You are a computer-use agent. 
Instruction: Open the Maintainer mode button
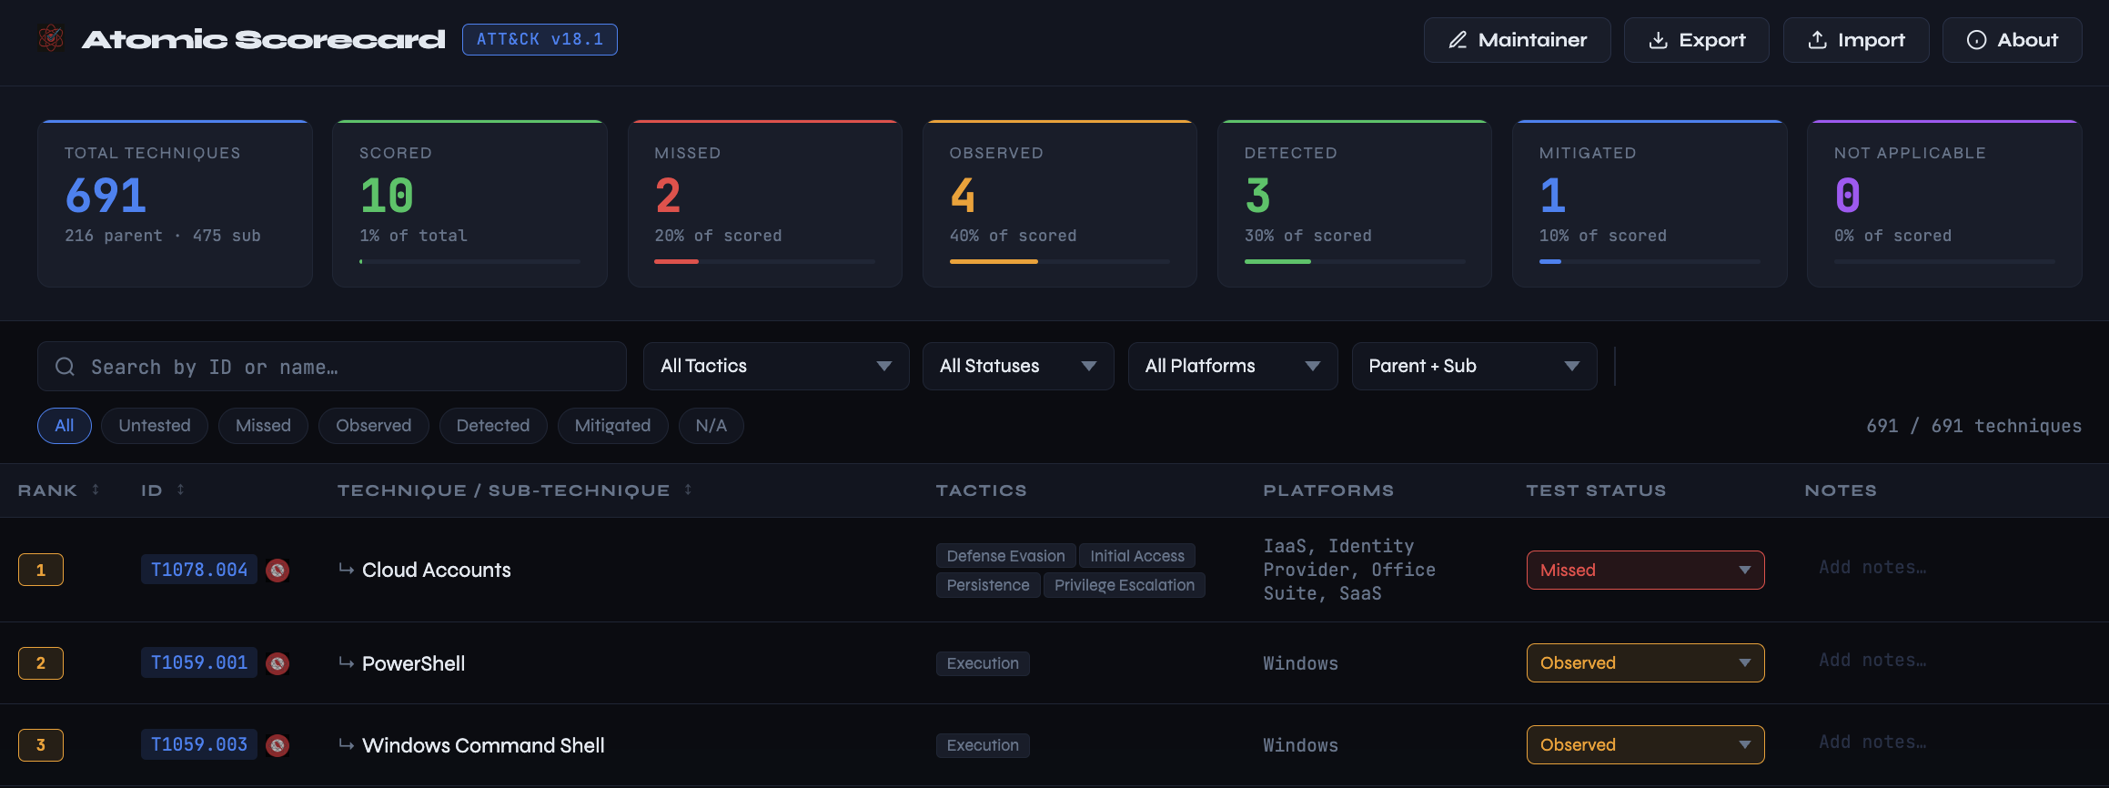point(1517,40)
